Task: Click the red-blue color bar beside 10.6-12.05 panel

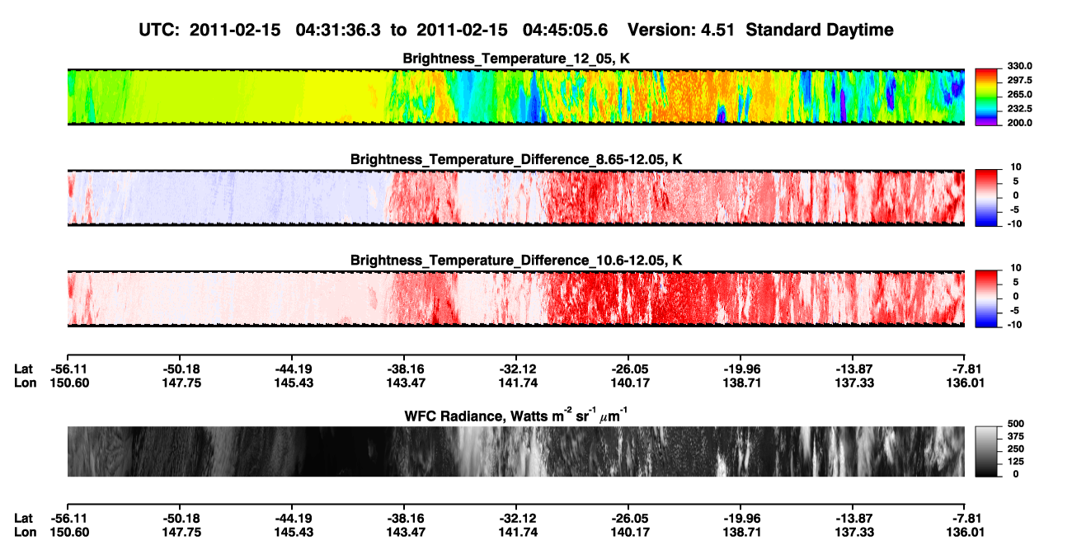Action: [986, 299]
